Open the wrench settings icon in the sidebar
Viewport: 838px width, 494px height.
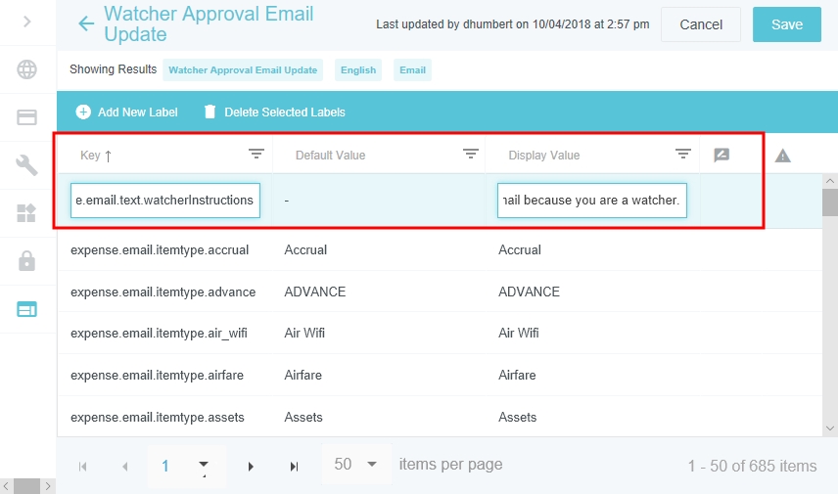26,165
